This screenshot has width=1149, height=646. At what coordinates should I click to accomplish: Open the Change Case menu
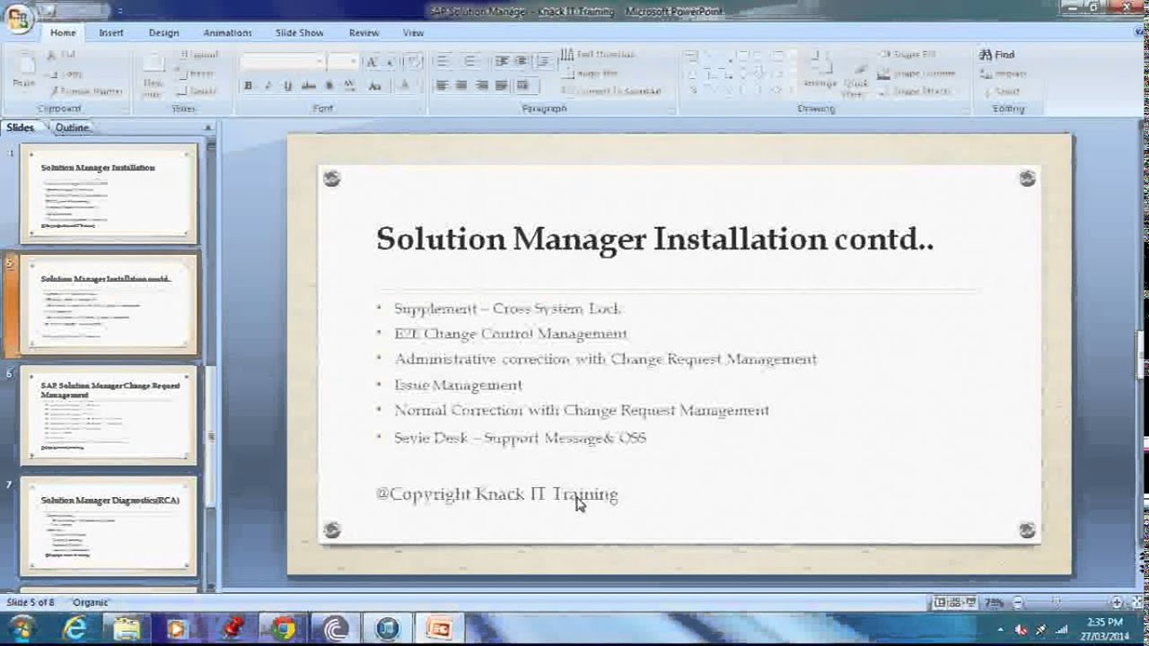point(375,86)
